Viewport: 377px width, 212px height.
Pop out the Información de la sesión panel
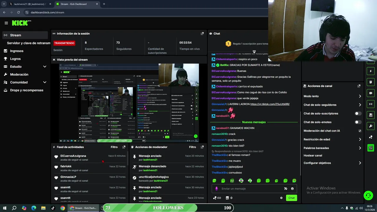(202, 34)
